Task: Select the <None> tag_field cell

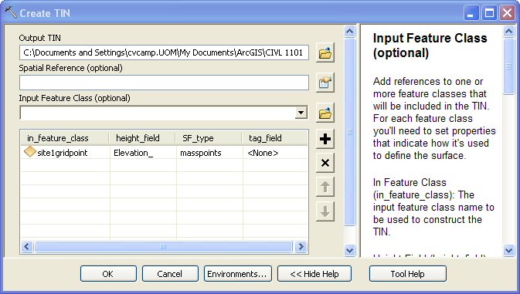Action: (275, 153)
